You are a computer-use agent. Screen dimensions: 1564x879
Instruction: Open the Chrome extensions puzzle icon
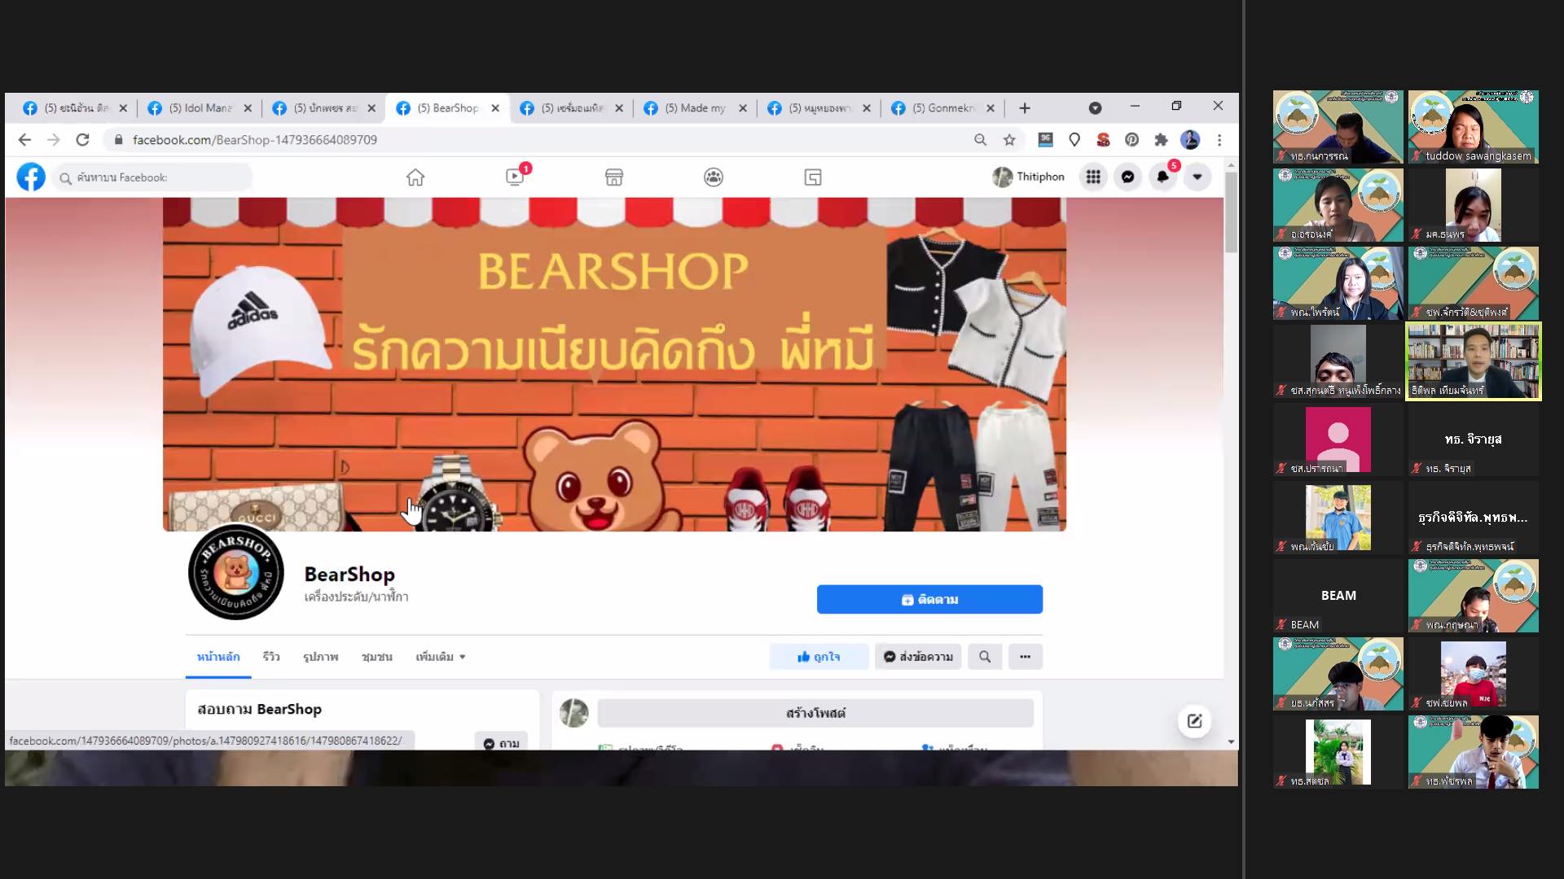pos(1161,140)
